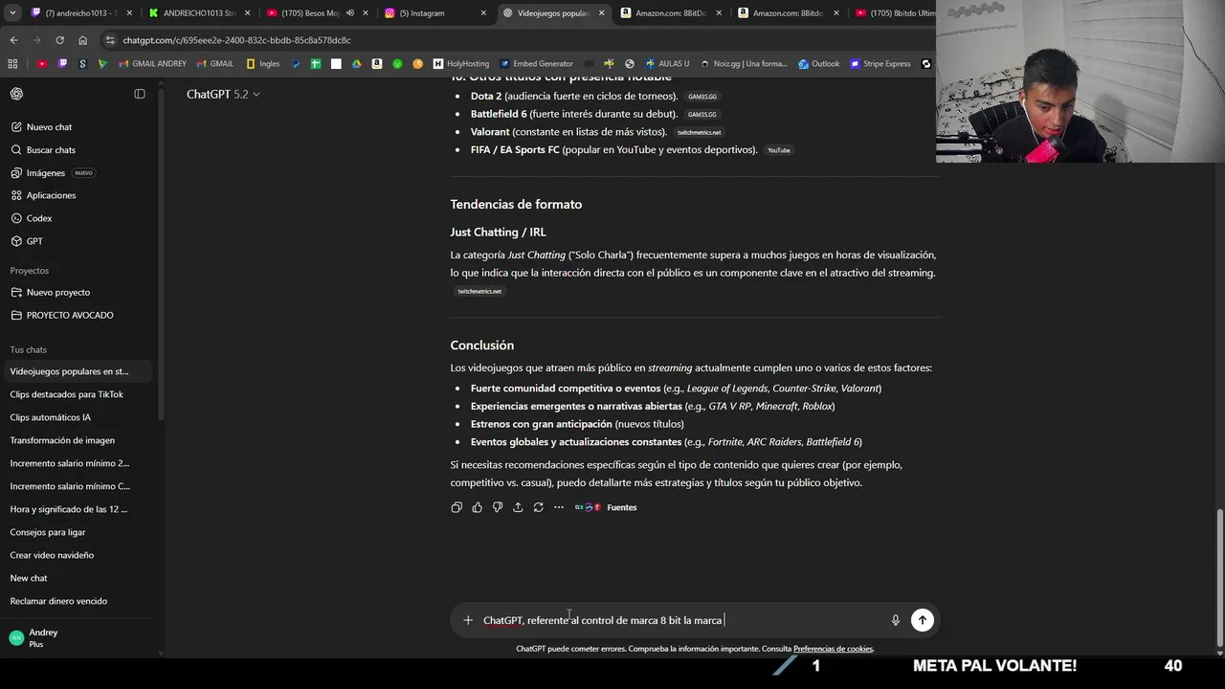The height and width of the screenshot is (689, 1225).
Task: Click the microphone dictation icon
Action: [x=896, y=620]
